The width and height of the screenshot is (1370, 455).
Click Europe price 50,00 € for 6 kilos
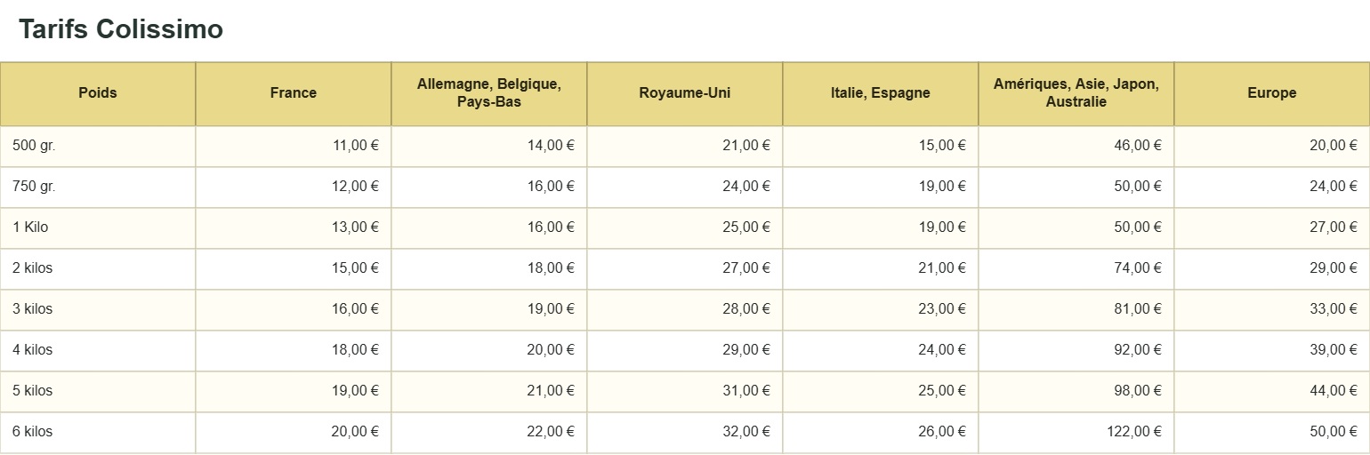pos(1272,432)
